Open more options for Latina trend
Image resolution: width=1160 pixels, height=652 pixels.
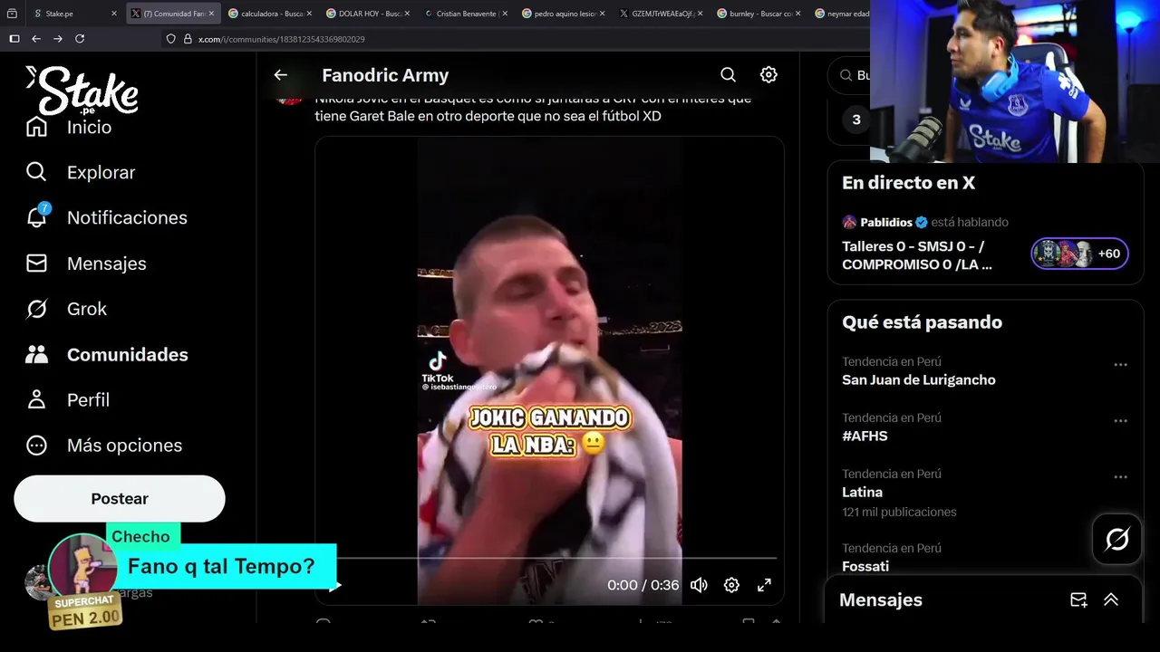(1120, 477)
